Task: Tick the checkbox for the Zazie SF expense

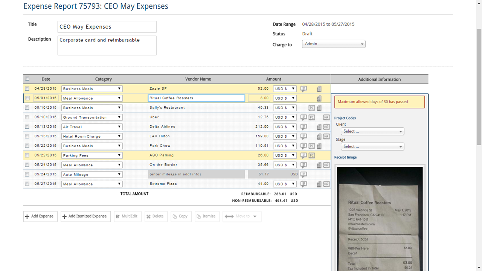Action: pos(27,89)
